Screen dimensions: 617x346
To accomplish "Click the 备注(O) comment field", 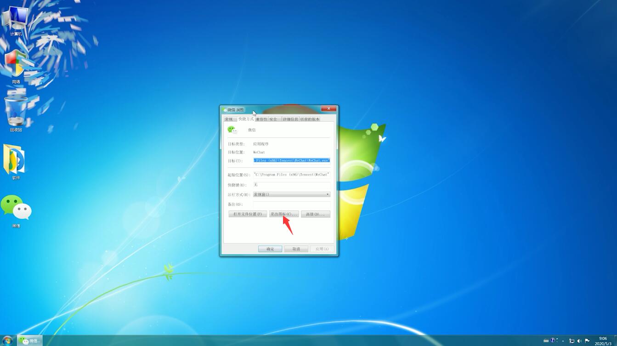I will tap(292, 204).
